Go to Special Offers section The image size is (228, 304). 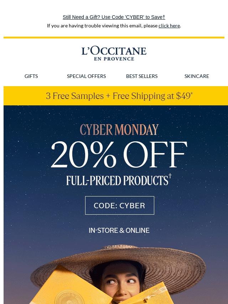[x=86, y=76]
